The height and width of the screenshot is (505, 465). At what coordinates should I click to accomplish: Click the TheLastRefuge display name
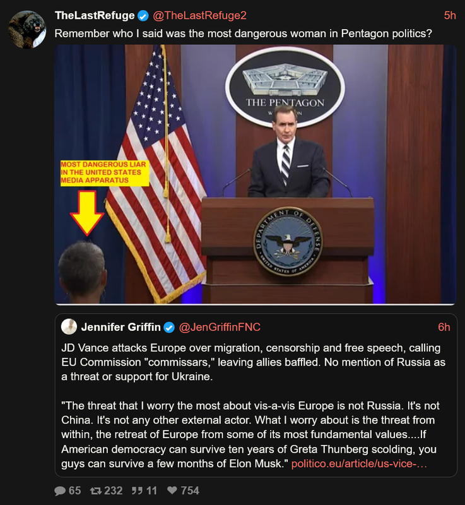(x=95, y=15)
